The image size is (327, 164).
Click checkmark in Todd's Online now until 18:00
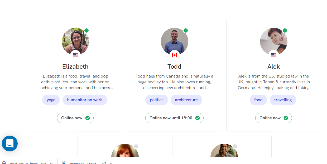(198, 118)
